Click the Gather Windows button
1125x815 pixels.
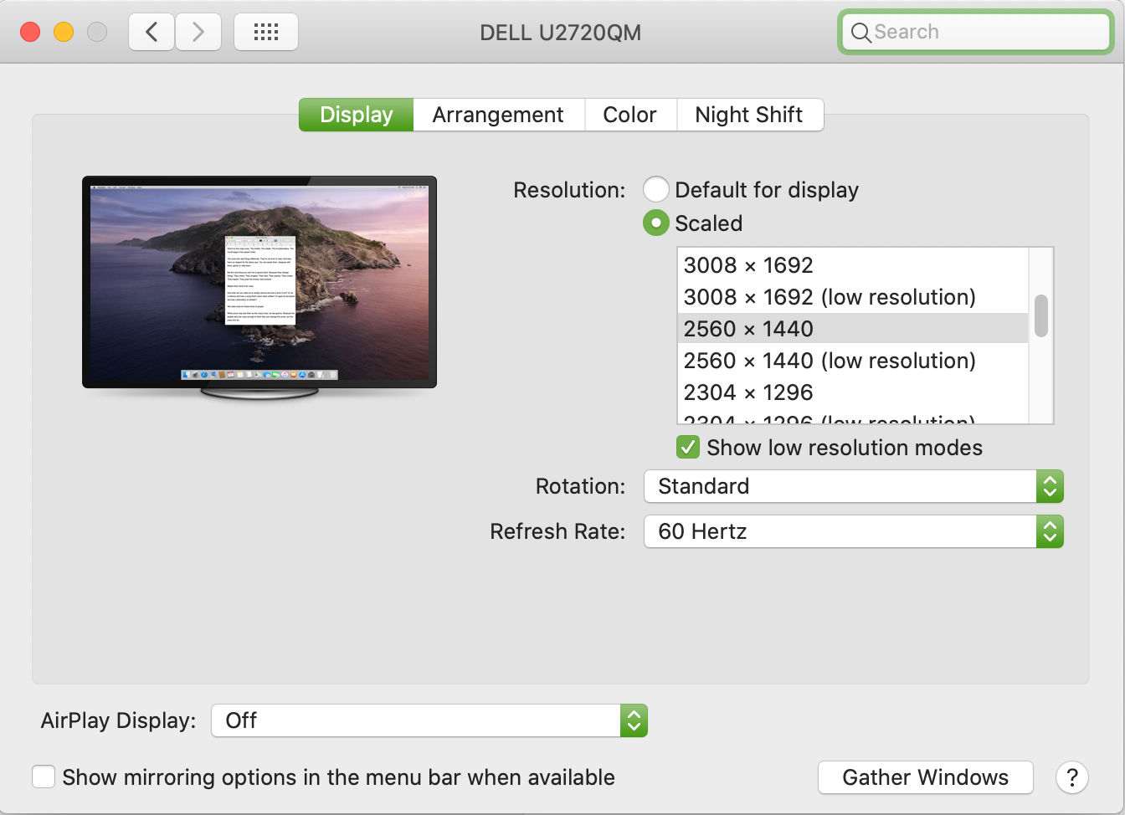[926, 777]
